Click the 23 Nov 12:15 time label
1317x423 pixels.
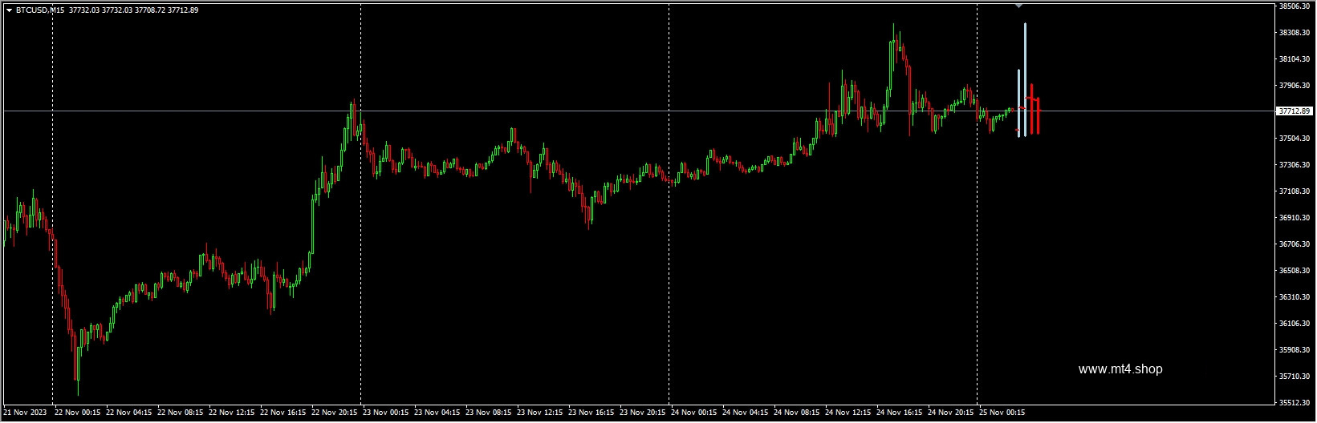point(539,413)
